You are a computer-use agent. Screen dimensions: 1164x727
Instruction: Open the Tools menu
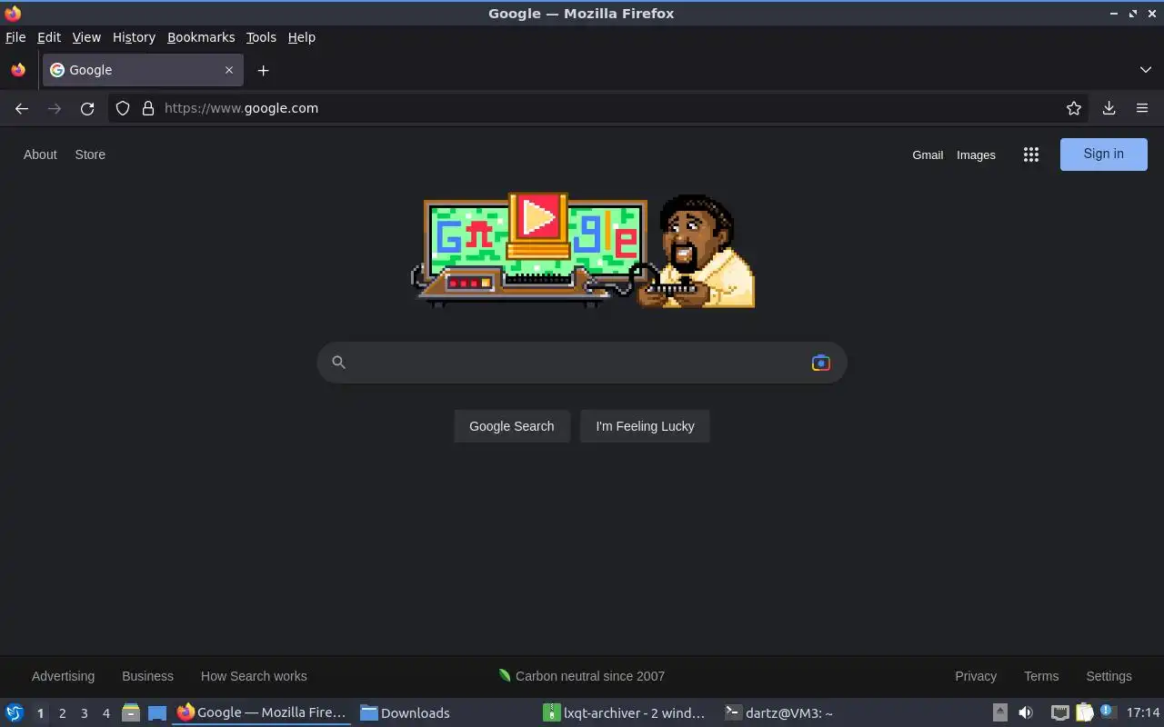point(261,37)
